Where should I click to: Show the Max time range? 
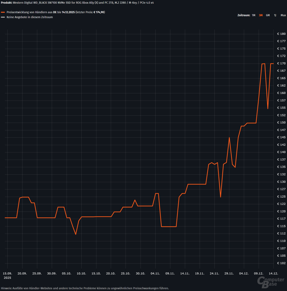[x=283, y=15]
